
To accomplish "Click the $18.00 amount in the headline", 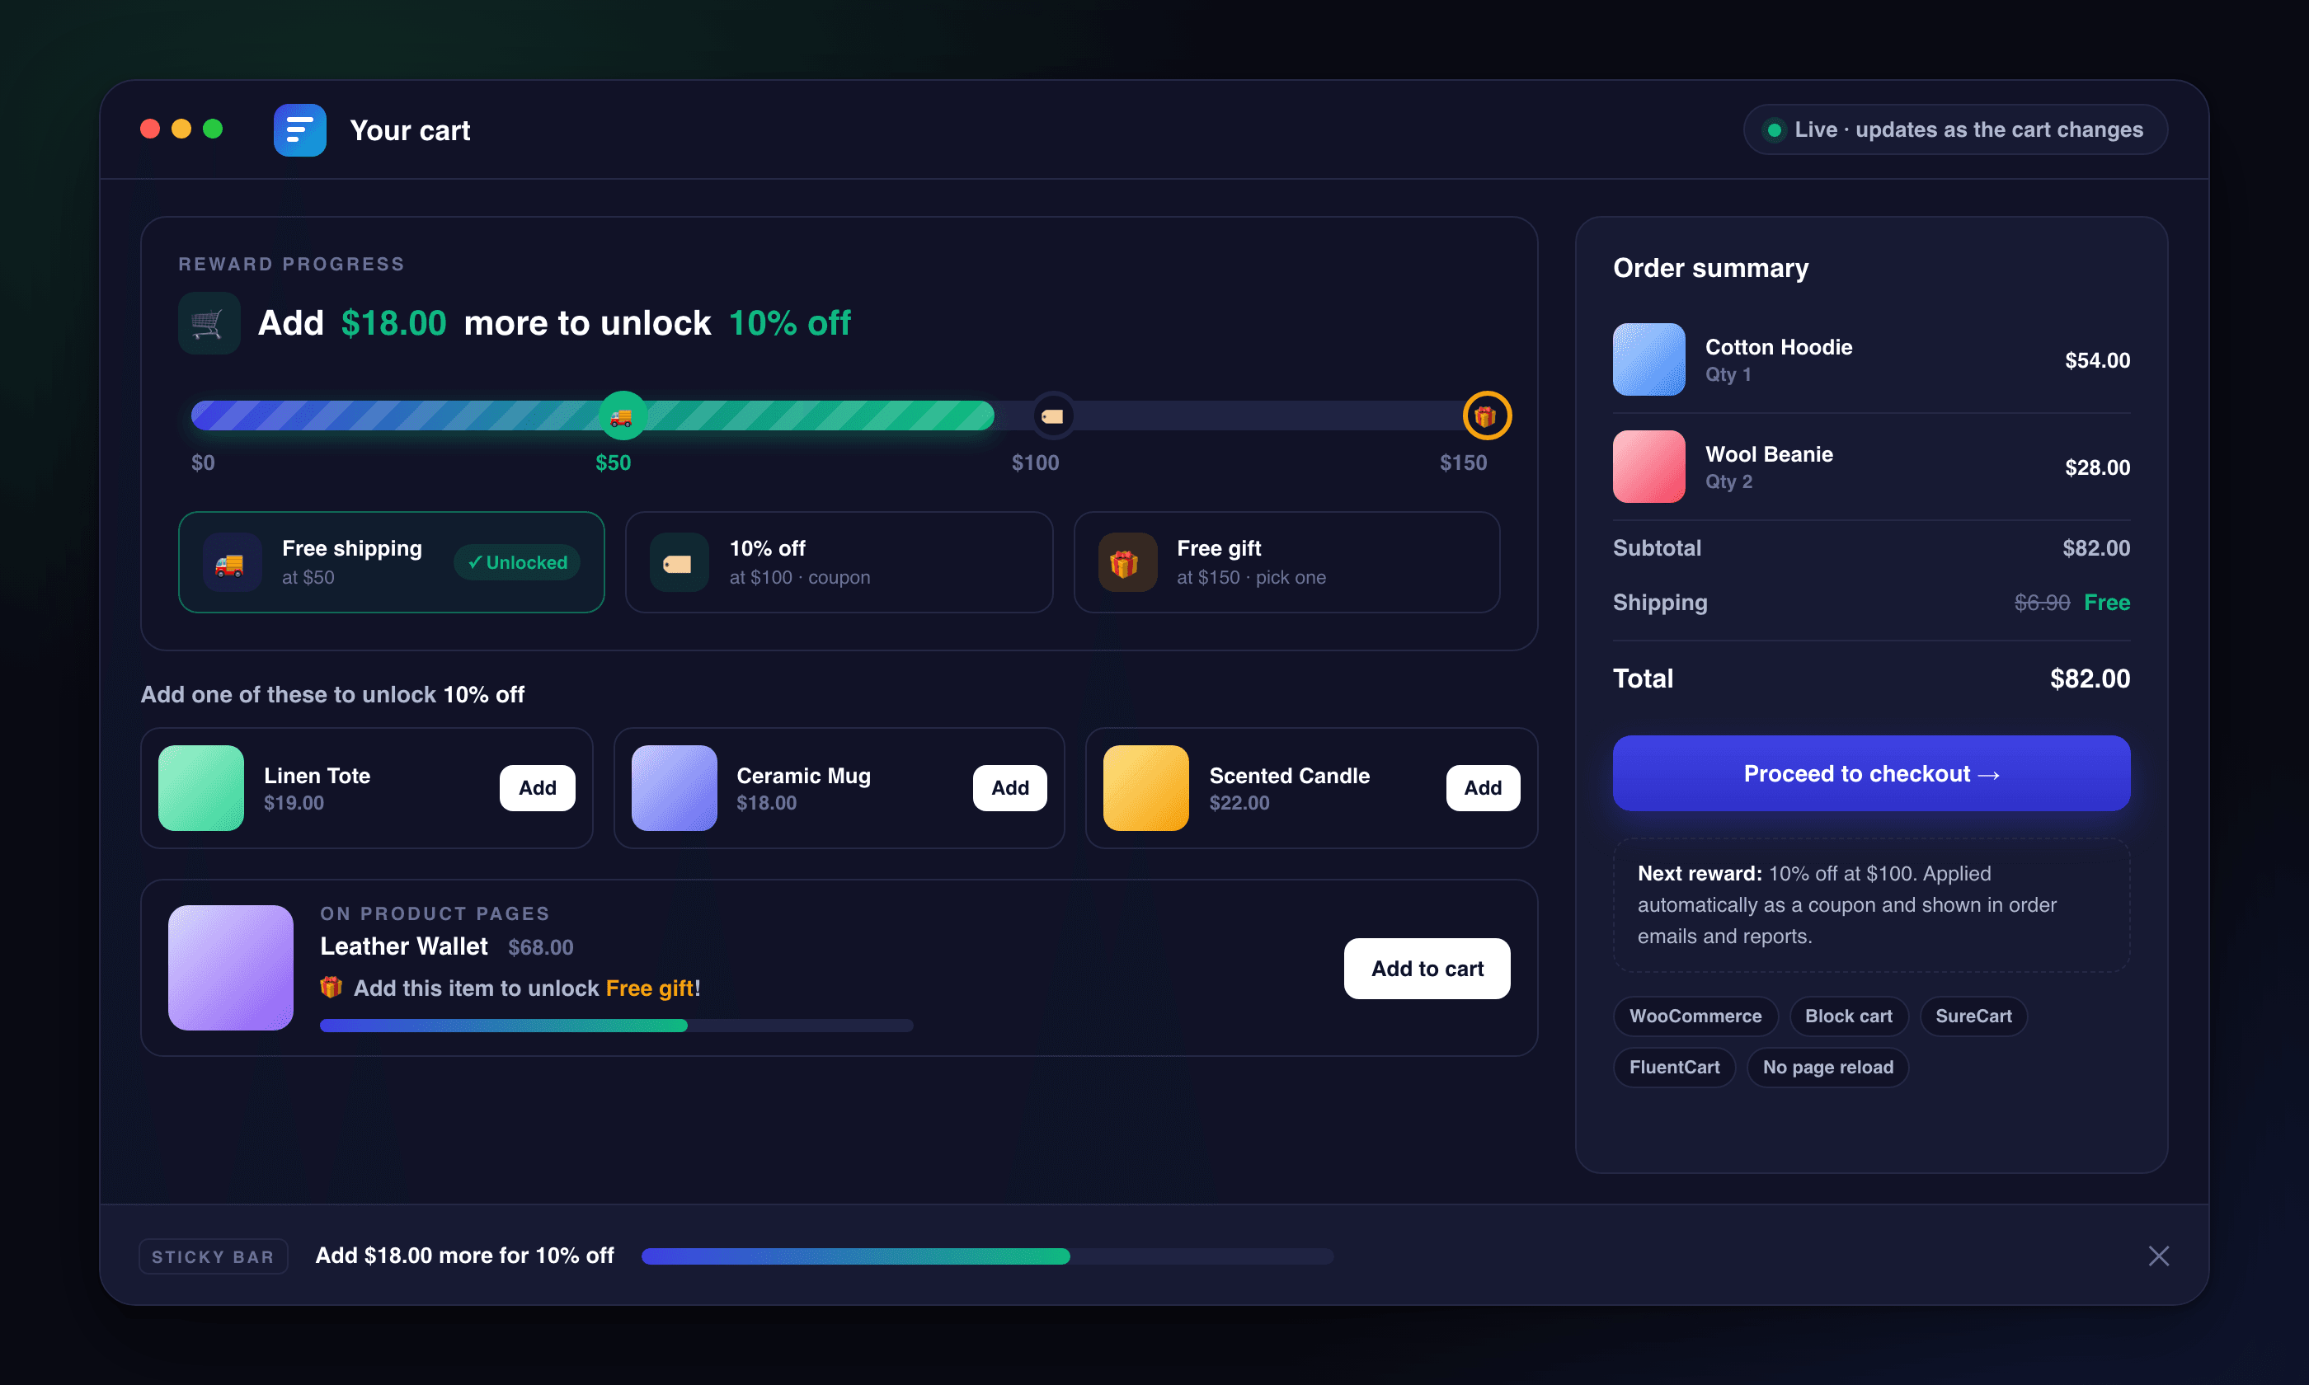I will 393,323.
